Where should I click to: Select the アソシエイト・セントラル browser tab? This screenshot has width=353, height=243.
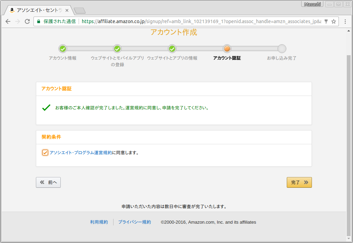pos(39,10)
